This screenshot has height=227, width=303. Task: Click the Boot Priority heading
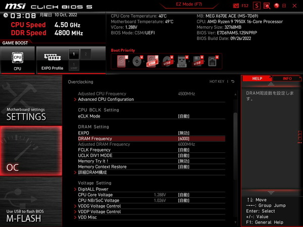(123, 50)
